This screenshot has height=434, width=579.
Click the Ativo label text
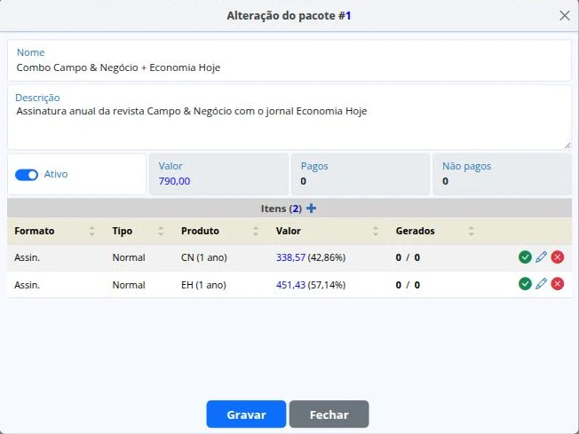(x=56, y=174)
